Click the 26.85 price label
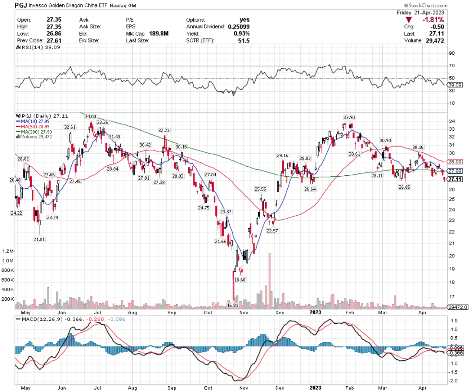This screenshot has width=471, height=391. coord(404,187)
